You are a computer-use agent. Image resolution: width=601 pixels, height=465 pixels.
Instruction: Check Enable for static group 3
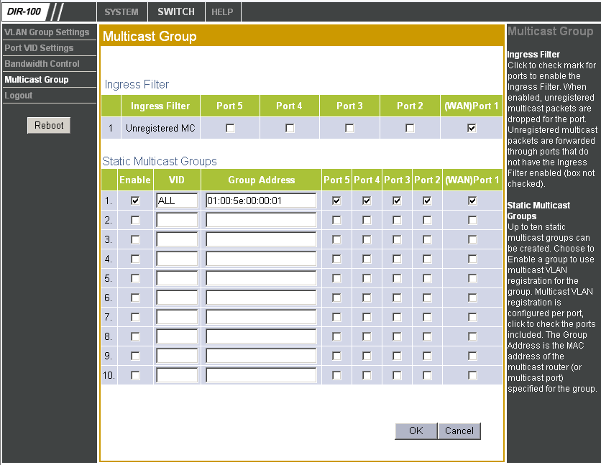pos(135,239)
